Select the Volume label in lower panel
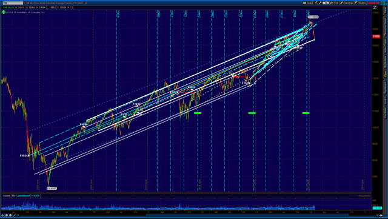This screenshot has width=388, height=219. click(x=7, y=196)
